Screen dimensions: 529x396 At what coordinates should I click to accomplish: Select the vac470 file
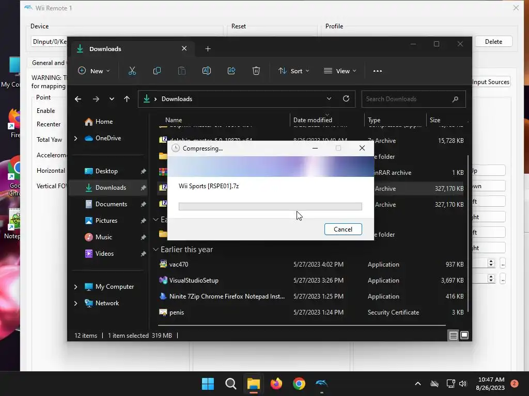click(x=310, y=265)
